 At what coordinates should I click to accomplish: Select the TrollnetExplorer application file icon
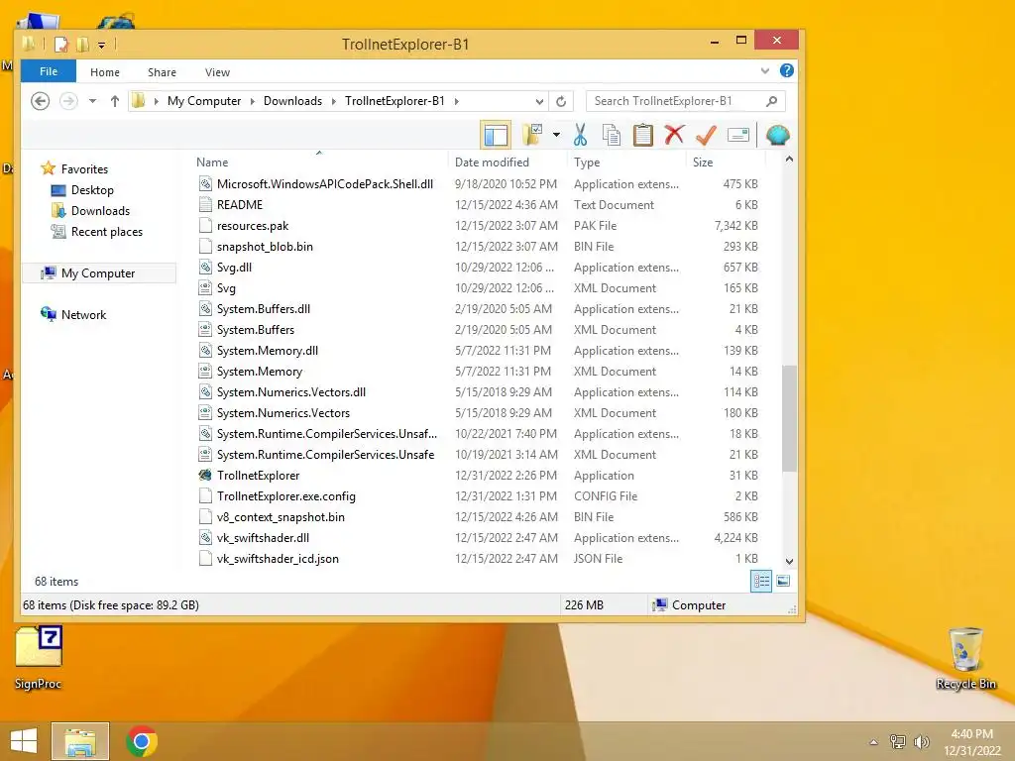[x=205, y=475]
